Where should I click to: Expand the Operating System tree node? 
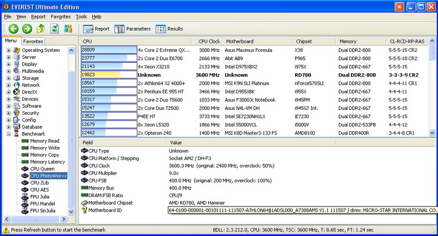(8, 50)
